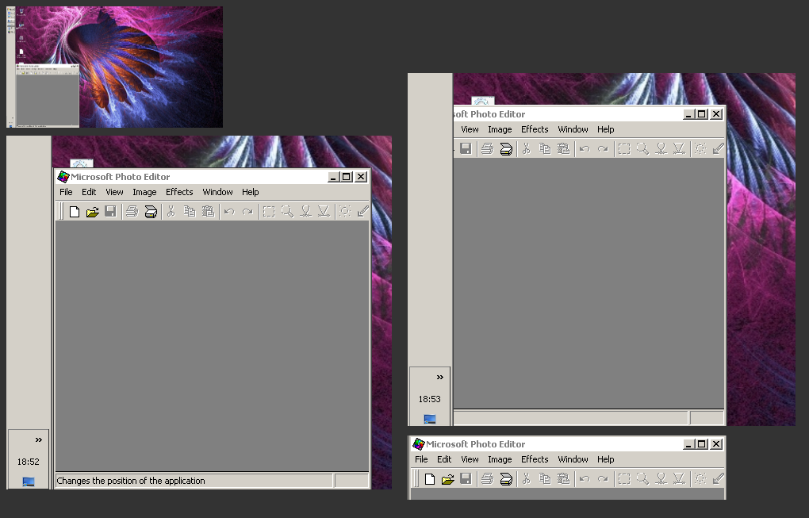Choose Select marquee tool in the 18:52 window
The width and height of the screenshot is (809, 518).
click(269, 212)
